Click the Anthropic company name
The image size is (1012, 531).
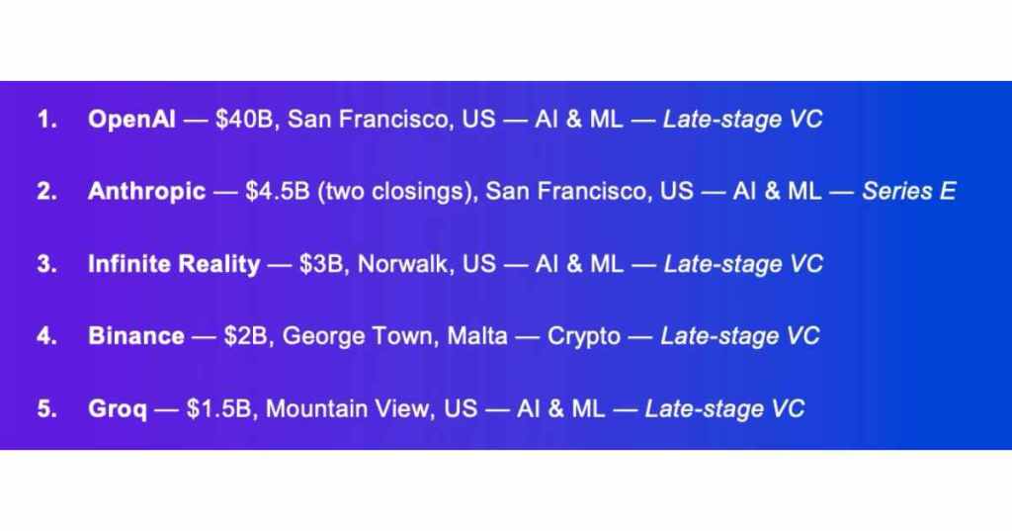point(147,192)
